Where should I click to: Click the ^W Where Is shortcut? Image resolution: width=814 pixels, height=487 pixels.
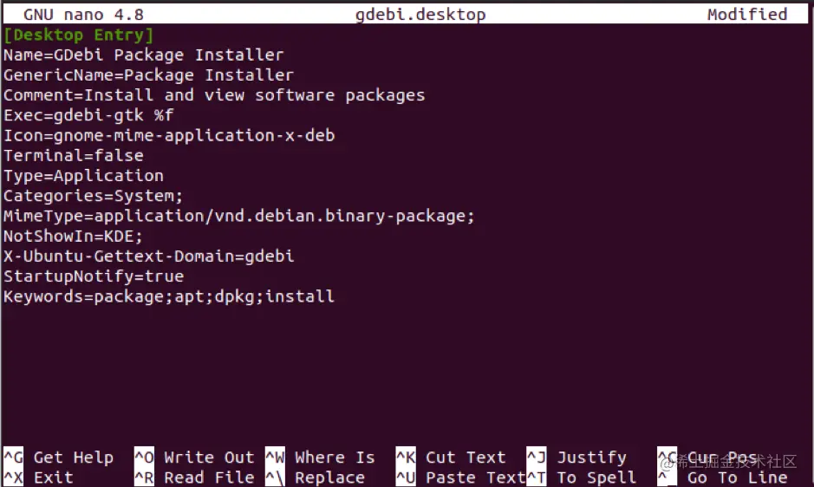[320, 458]
